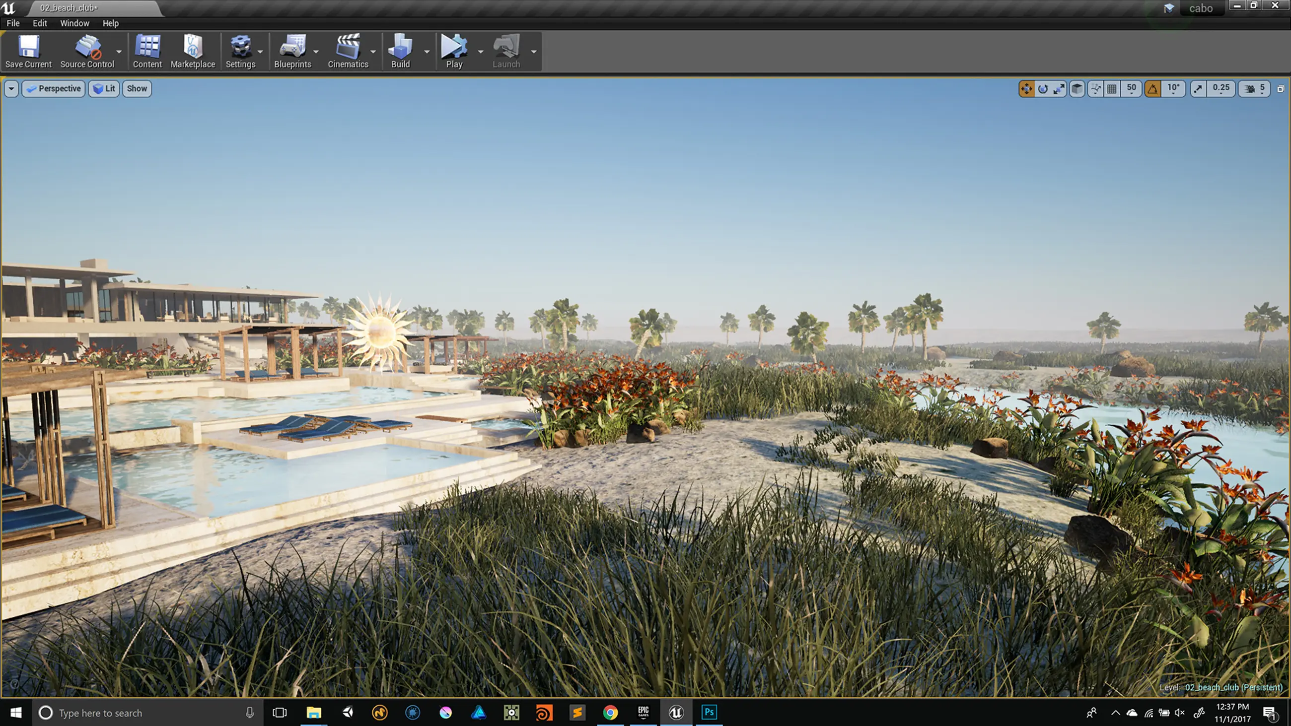
Task: Toggle grid snapping in viewport
Action: coord(1112,89)
